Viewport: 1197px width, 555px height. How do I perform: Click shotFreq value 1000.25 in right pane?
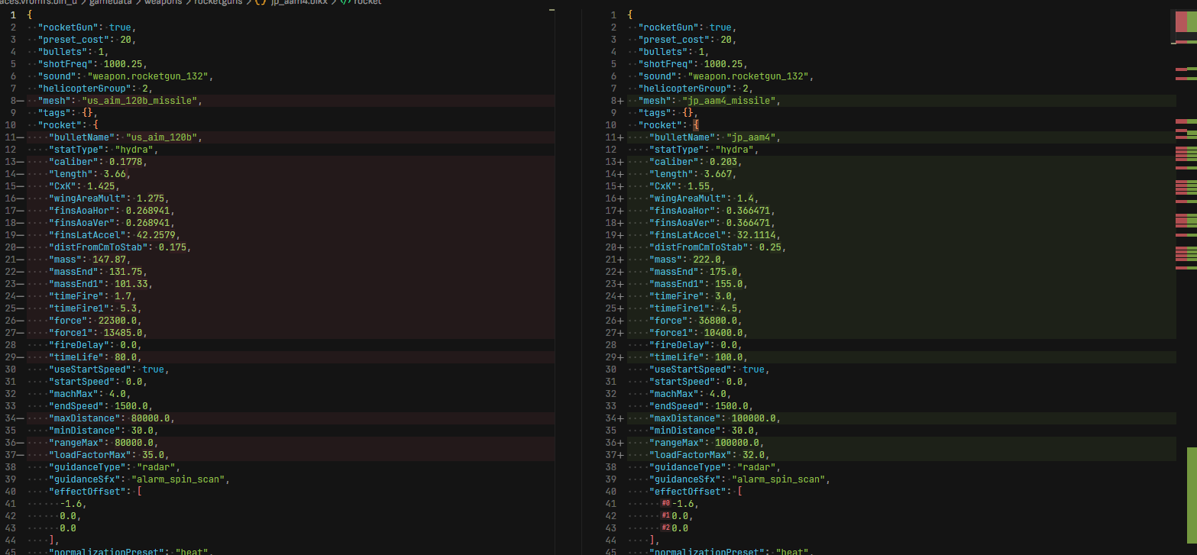pyautogui.click(x=724, y=64)
